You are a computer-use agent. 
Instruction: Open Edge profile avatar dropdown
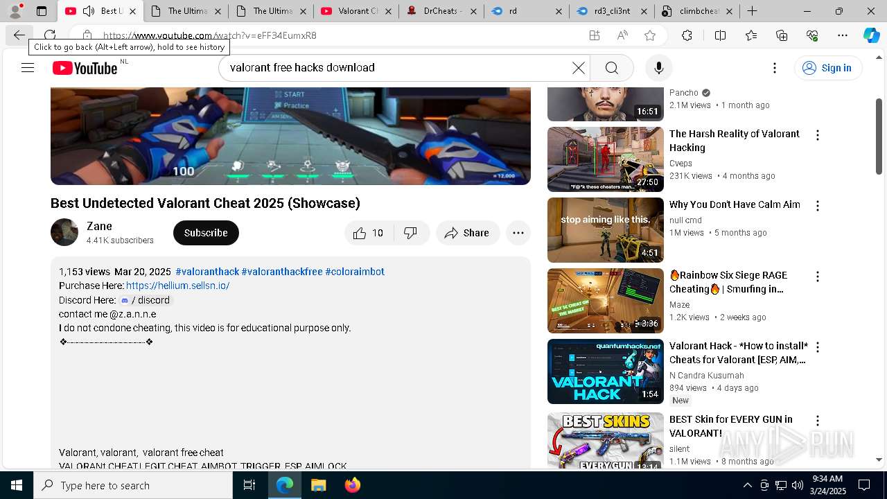click(x=15, y=11)
